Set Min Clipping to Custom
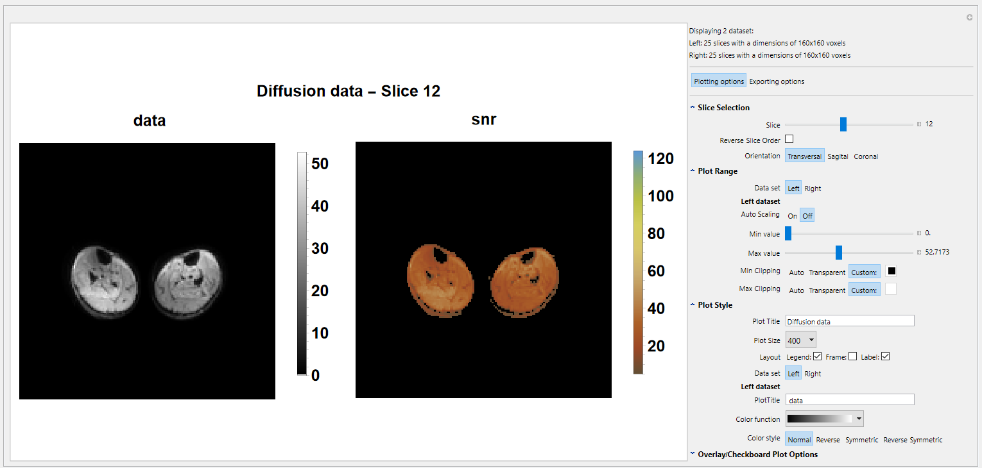The height and width of the screenshot is (468, 982). pos(865,272)
